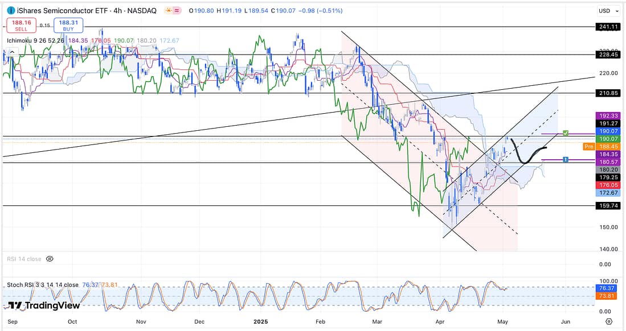Click the red 176.05 price label
Image resolution: width=626 pixels, height=331 pixels.
click(608, 185)
